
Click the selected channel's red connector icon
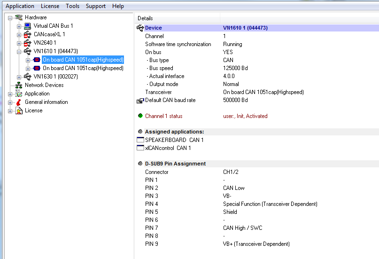coord(37,60)
